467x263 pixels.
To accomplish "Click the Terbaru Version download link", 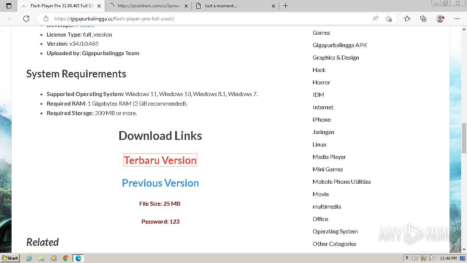I will pyautogui.click(x=160, y=160).
